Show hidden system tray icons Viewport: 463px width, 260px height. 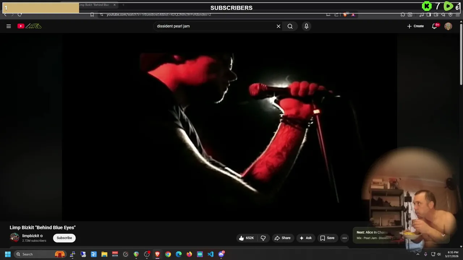(418, 254)
